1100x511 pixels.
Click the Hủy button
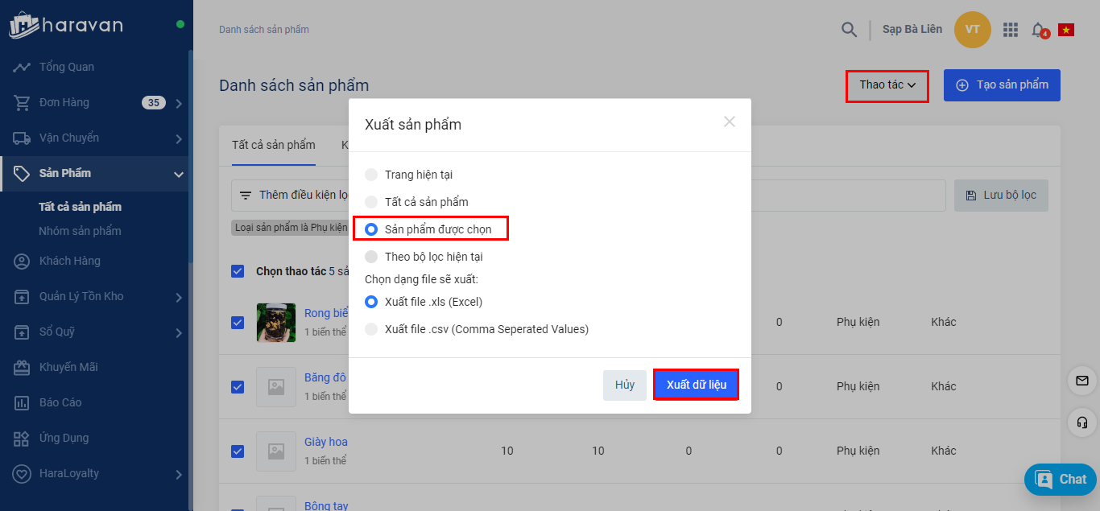(625, 385)
